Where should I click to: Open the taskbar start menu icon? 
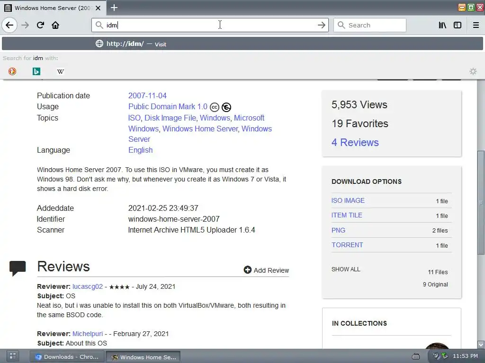[x=13, y=356]
